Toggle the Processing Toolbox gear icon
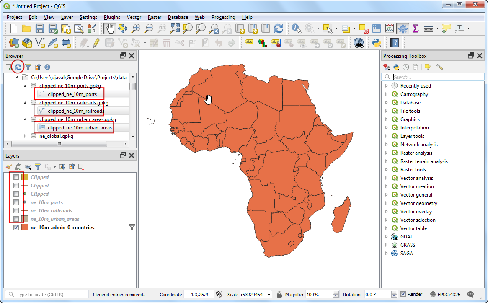 click(403, 28)
